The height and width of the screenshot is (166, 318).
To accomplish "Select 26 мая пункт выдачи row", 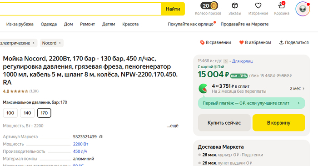I will point(225,163).
